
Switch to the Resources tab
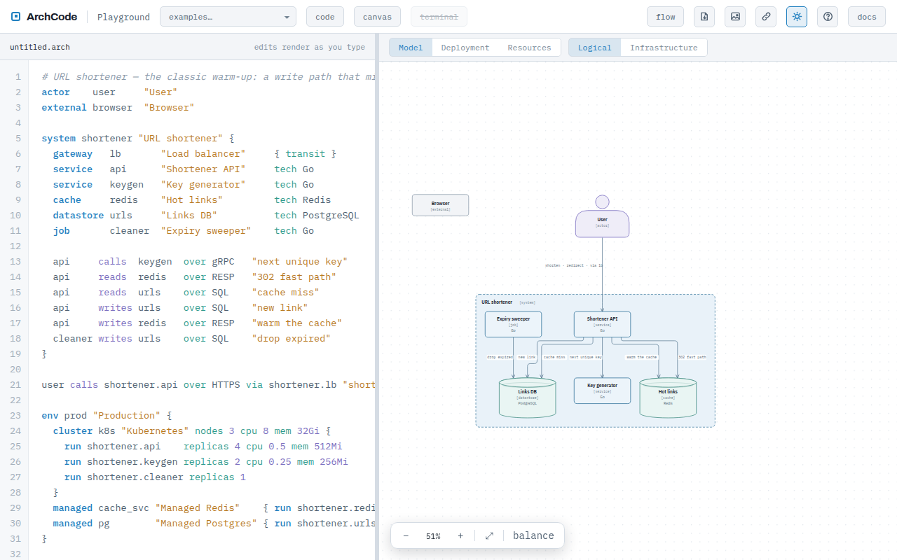click(529, 48)
